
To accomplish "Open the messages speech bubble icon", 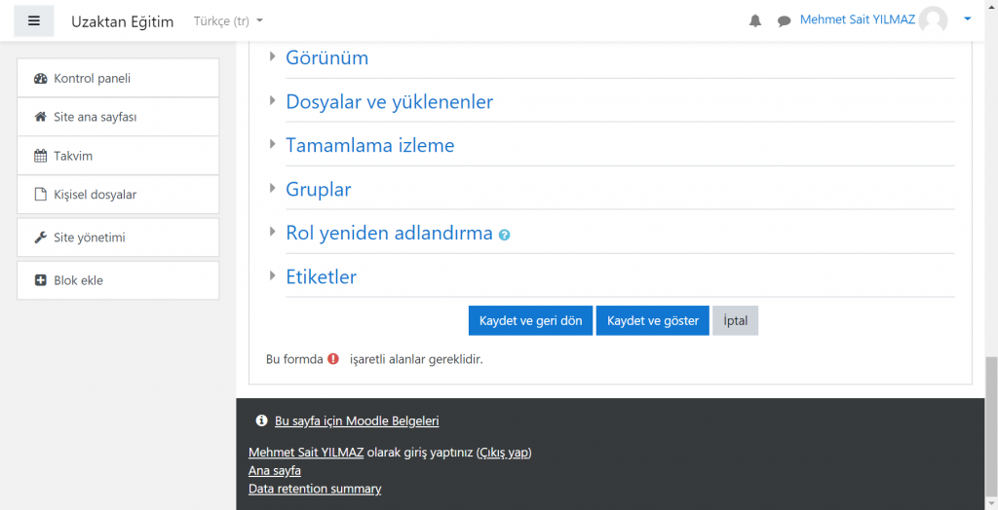I will (x=785, y=21).
